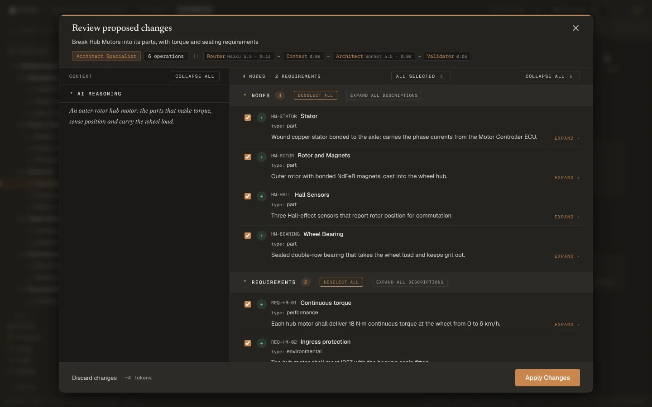Screen dimensions: 652x407
Task: Click the REQ-HM-01 requirement ID text
Action: point(284,303)
